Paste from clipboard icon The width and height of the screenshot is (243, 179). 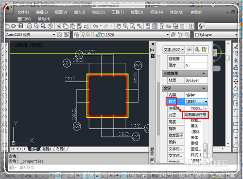click(72, 26)
